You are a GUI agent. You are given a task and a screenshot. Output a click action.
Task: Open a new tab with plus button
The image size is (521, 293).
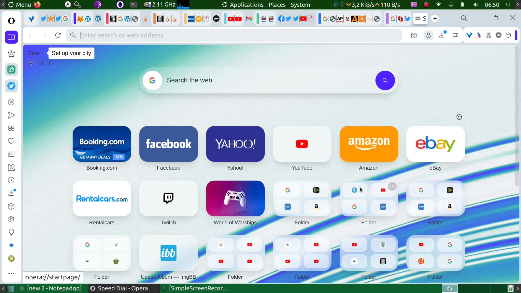(x=435, y=19)
